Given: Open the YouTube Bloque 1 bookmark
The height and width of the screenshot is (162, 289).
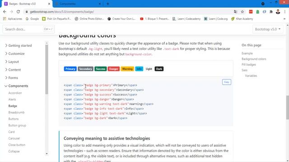Looking at the screenshot, I should [154, 19].
